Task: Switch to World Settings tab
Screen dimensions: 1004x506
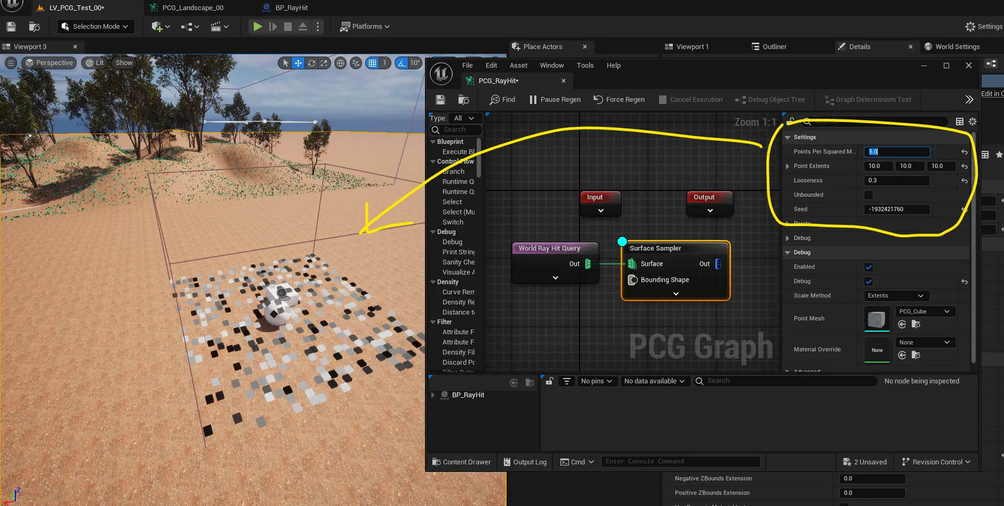Action: pos(952,47)
